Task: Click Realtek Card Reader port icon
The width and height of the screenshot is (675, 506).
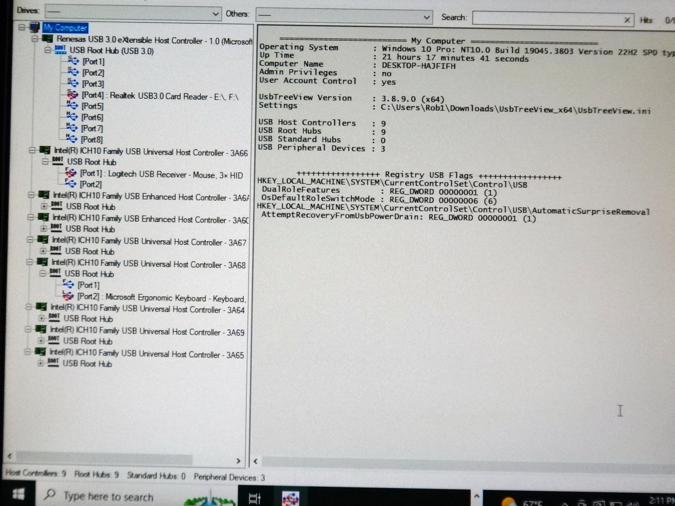Action: (72, 94)
